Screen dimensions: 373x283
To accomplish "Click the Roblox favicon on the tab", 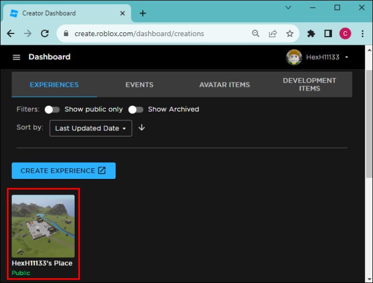I will 14,13.
